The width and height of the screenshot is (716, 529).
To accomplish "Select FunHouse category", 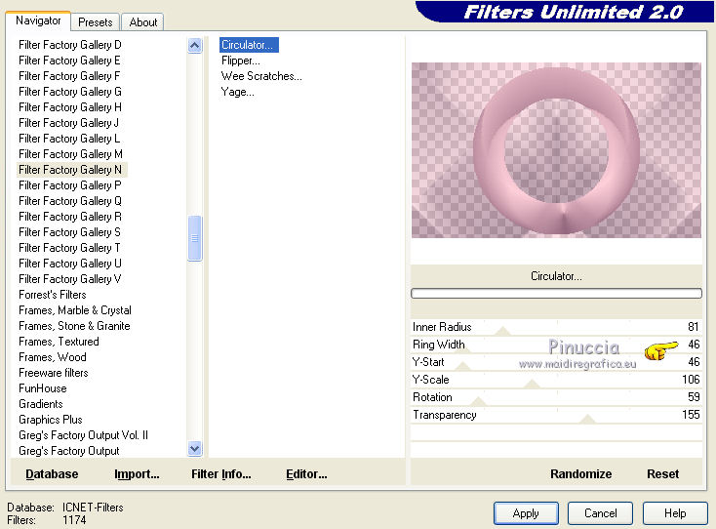I will click(43, 388).
